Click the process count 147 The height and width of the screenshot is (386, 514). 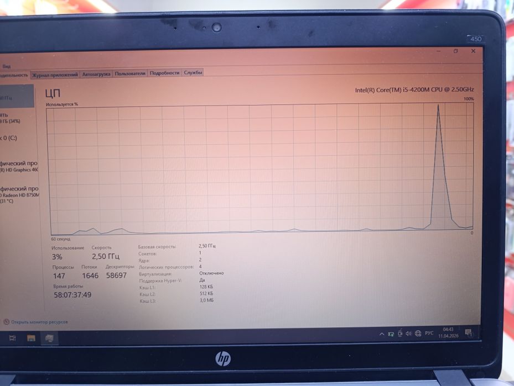tap(59, 276)
